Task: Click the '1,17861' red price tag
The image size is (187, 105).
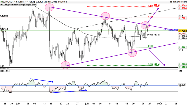Action: point(183,18)
